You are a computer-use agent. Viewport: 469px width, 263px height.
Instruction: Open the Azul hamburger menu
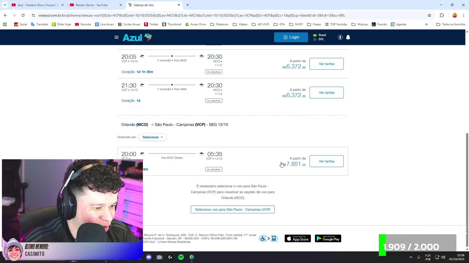(117, 37)
